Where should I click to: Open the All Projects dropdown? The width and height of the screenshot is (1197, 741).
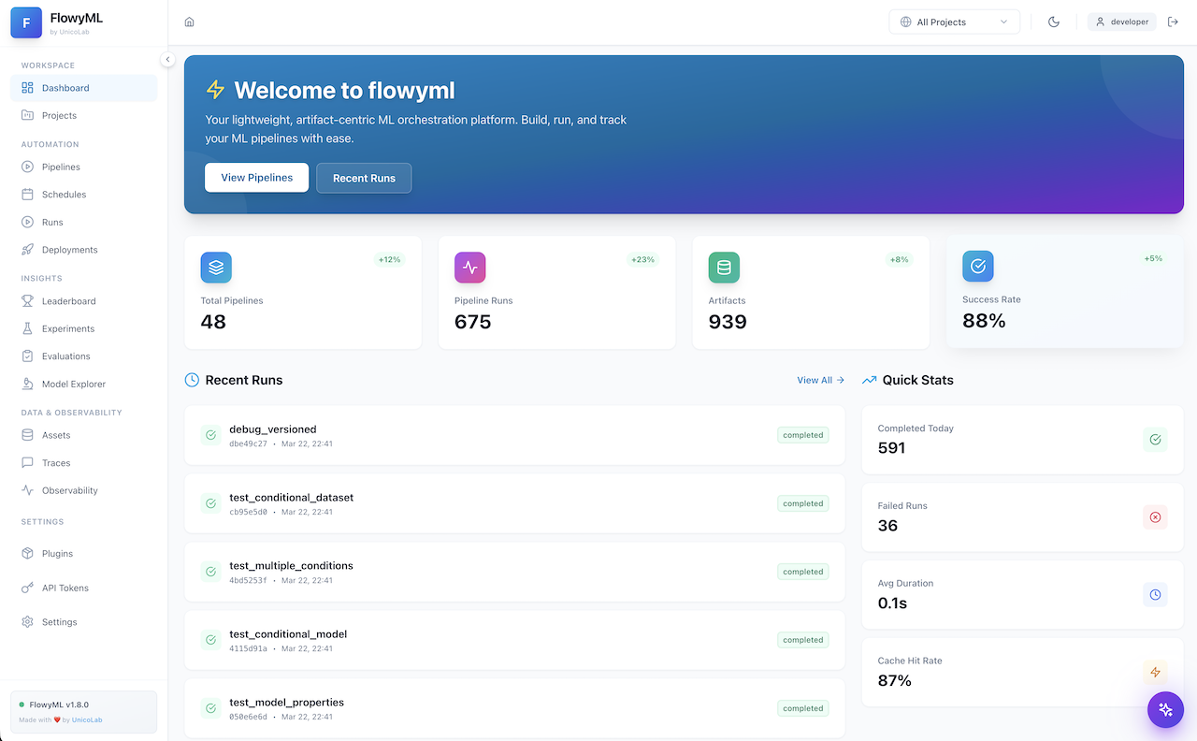click(x=954, y=21)
